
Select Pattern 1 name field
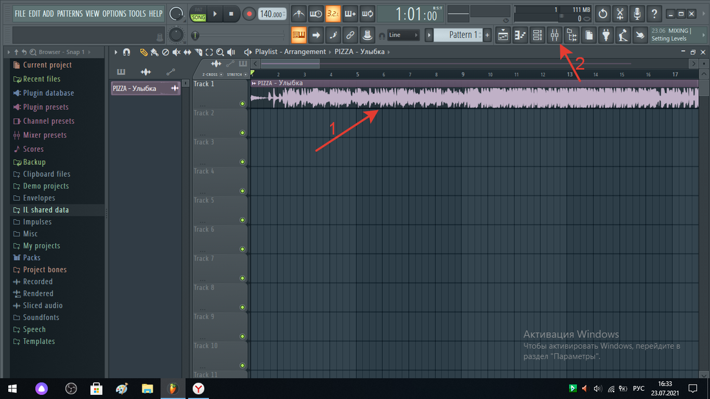coord(459,35)
